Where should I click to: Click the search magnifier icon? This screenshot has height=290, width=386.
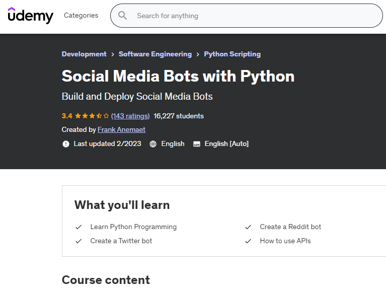tap(122, 16)
